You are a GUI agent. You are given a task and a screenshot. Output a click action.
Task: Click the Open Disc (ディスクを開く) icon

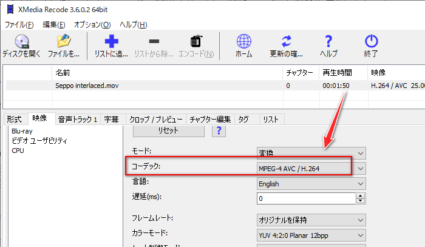click(x=22, y=41)
